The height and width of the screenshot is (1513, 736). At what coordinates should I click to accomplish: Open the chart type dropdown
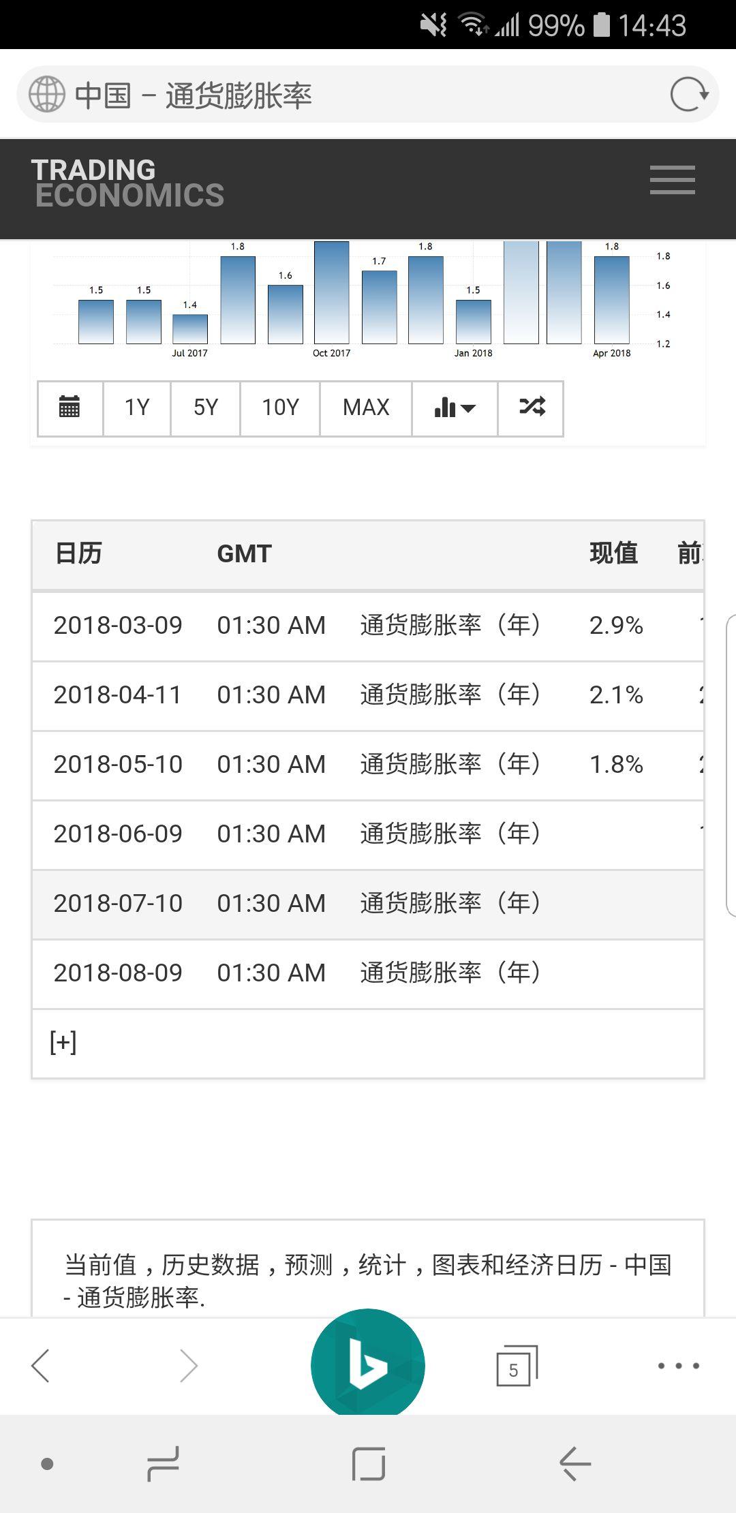point(455,408)
